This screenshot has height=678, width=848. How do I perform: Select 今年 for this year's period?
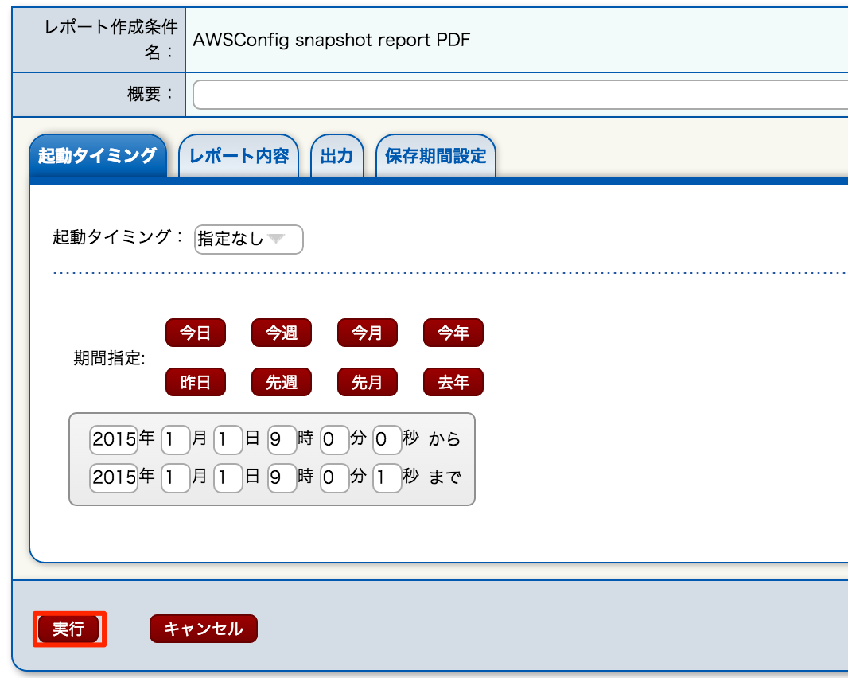point(453,333)
